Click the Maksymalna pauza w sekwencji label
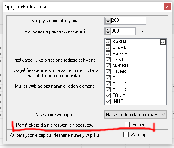The width and height of the screenshot is (174, 148). (55, 31)
